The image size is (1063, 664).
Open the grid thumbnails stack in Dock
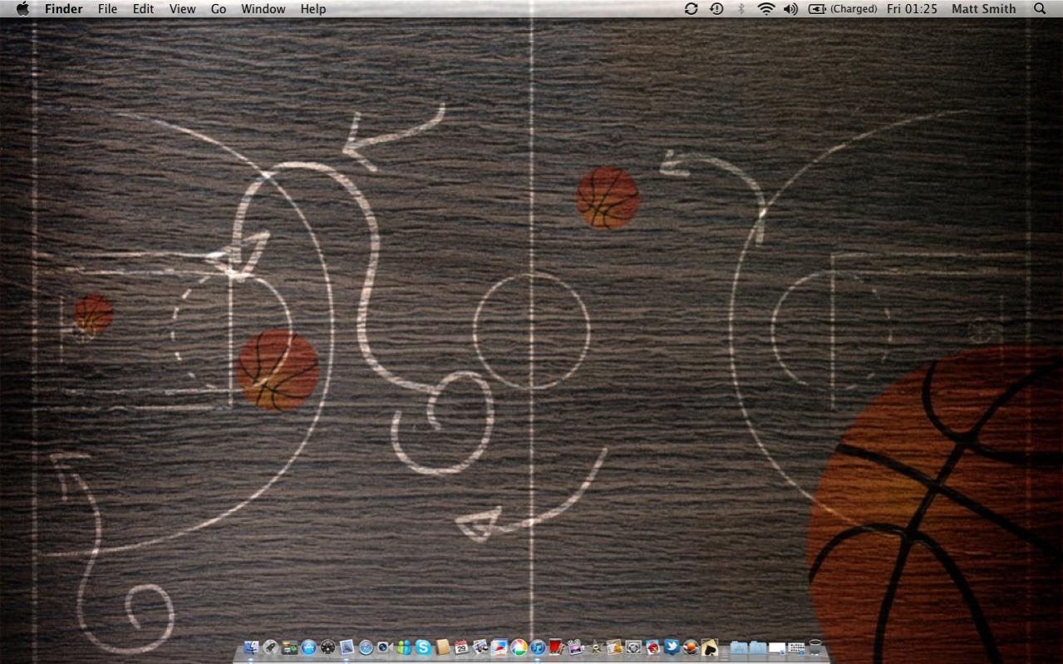pyautogui.click(x=795, y=647)
